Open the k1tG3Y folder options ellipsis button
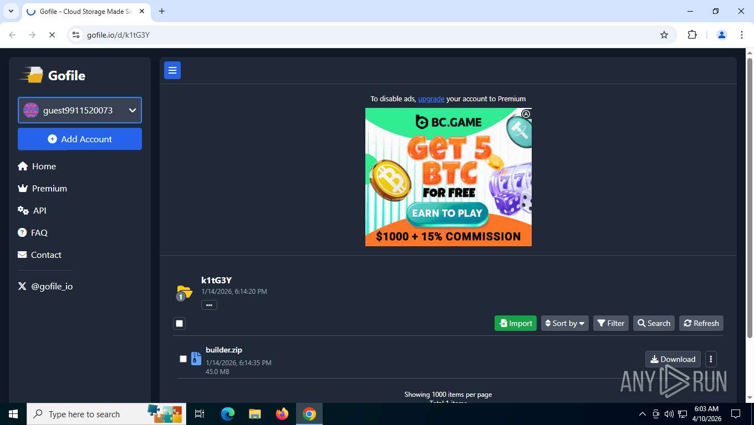The height and width of the screenshot is (425, 754). pos(209,305)
